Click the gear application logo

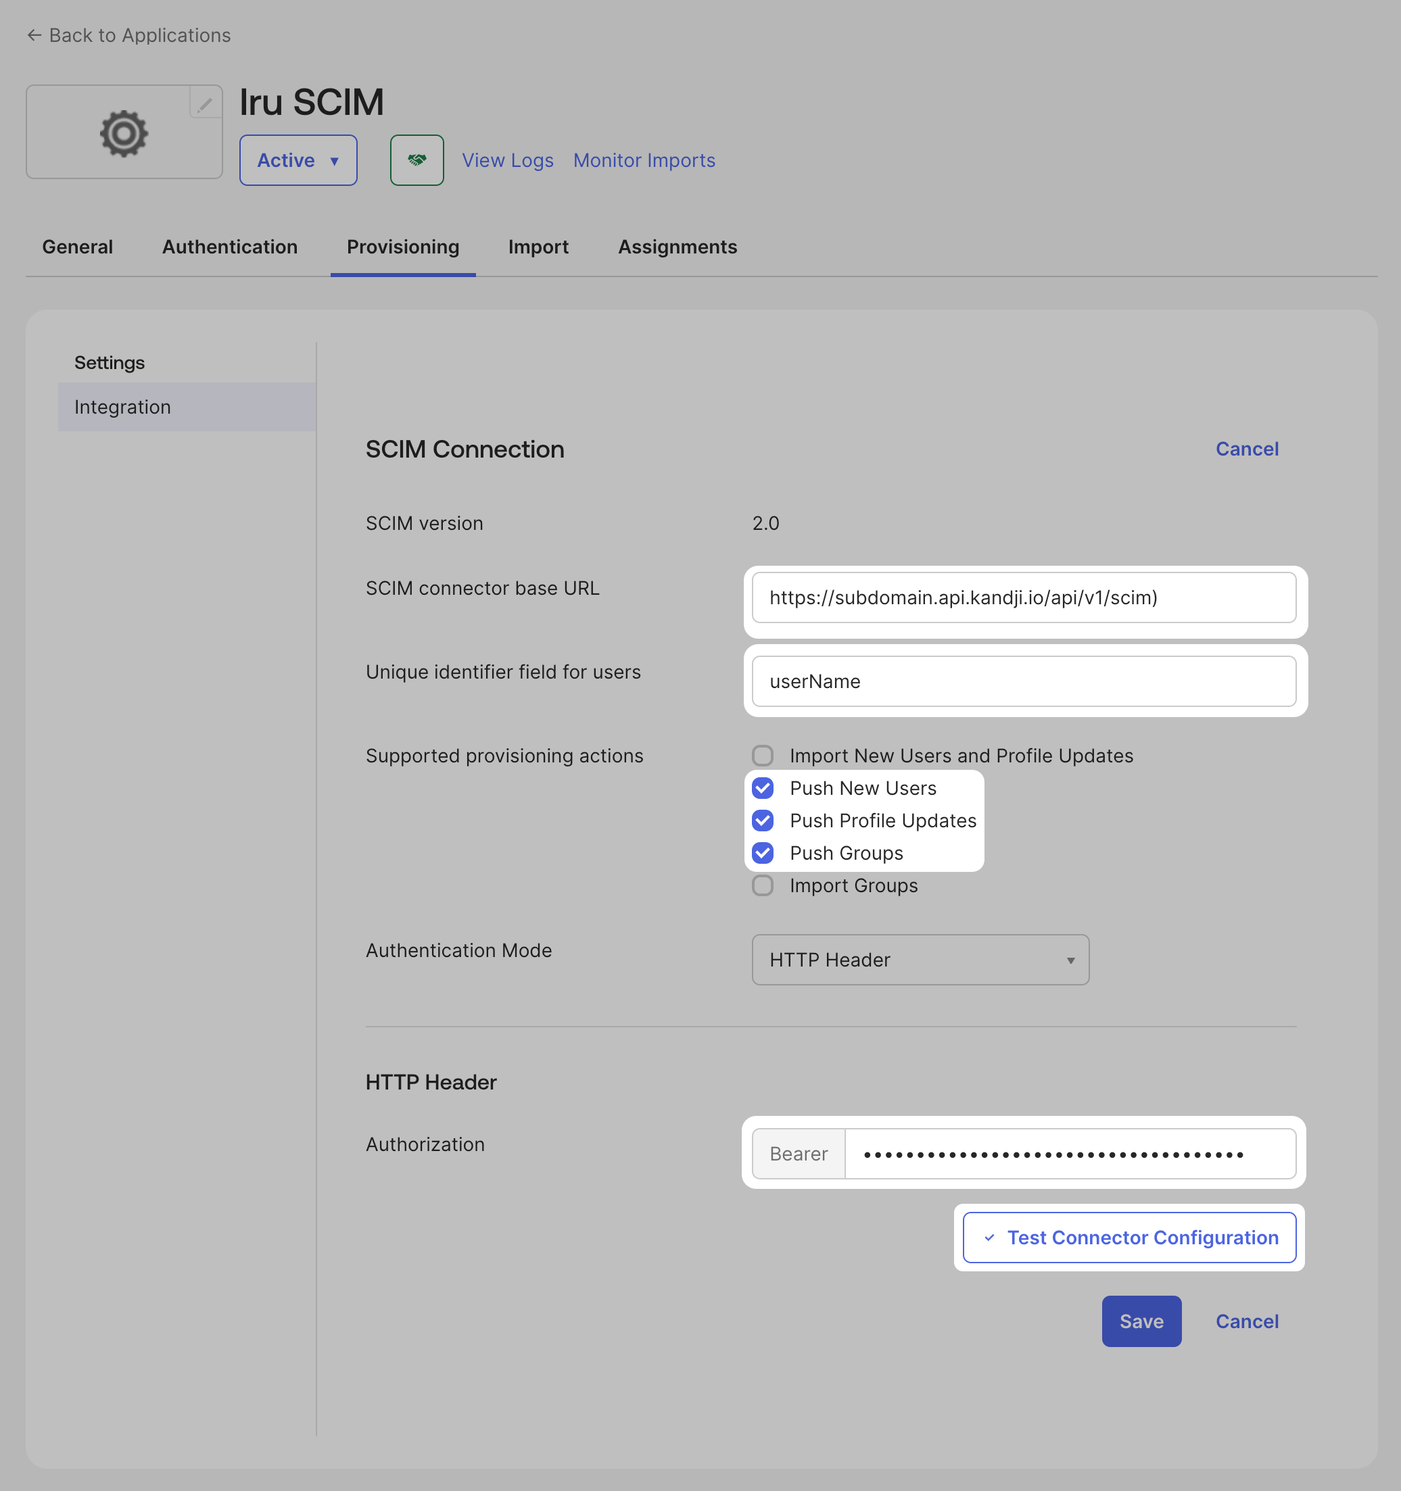pos(124,134)
